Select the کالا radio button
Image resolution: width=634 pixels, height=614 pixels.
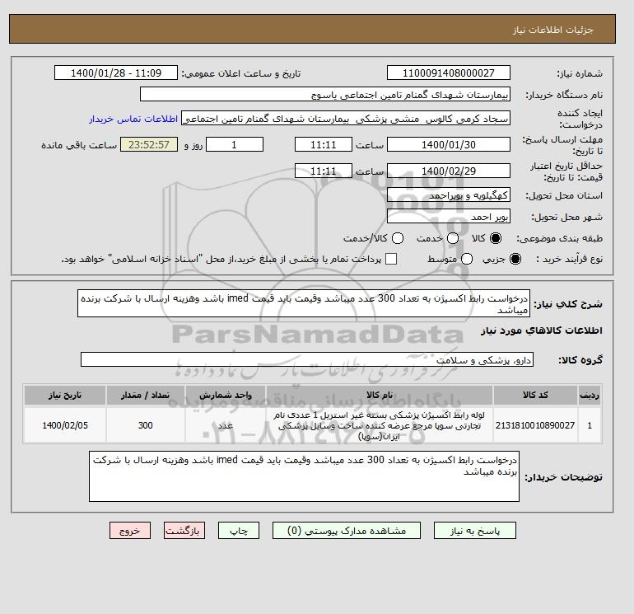[x=495, y=238]
